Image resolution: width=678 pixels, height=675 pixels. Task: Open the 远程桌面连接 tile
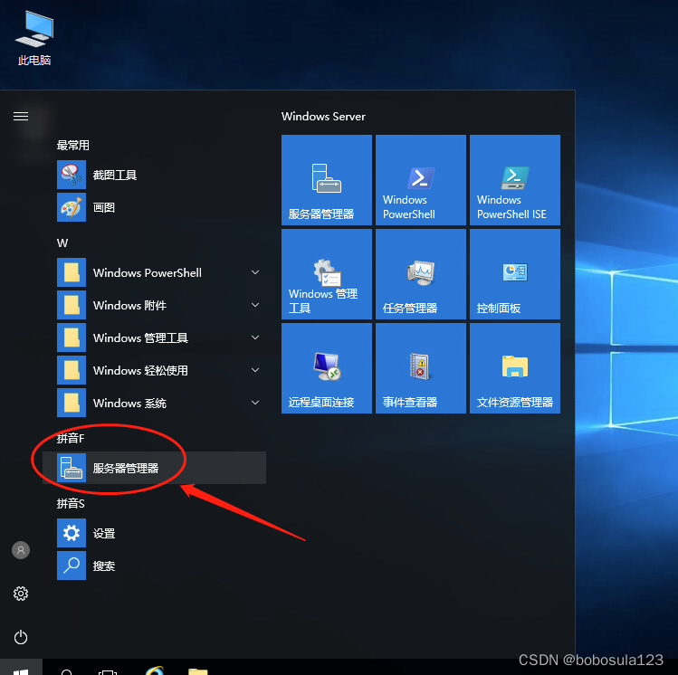coord(327,368)
